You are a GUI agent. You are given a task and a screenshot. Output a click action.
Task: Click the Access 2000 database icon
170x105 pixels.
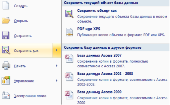[x=69, y=95]
